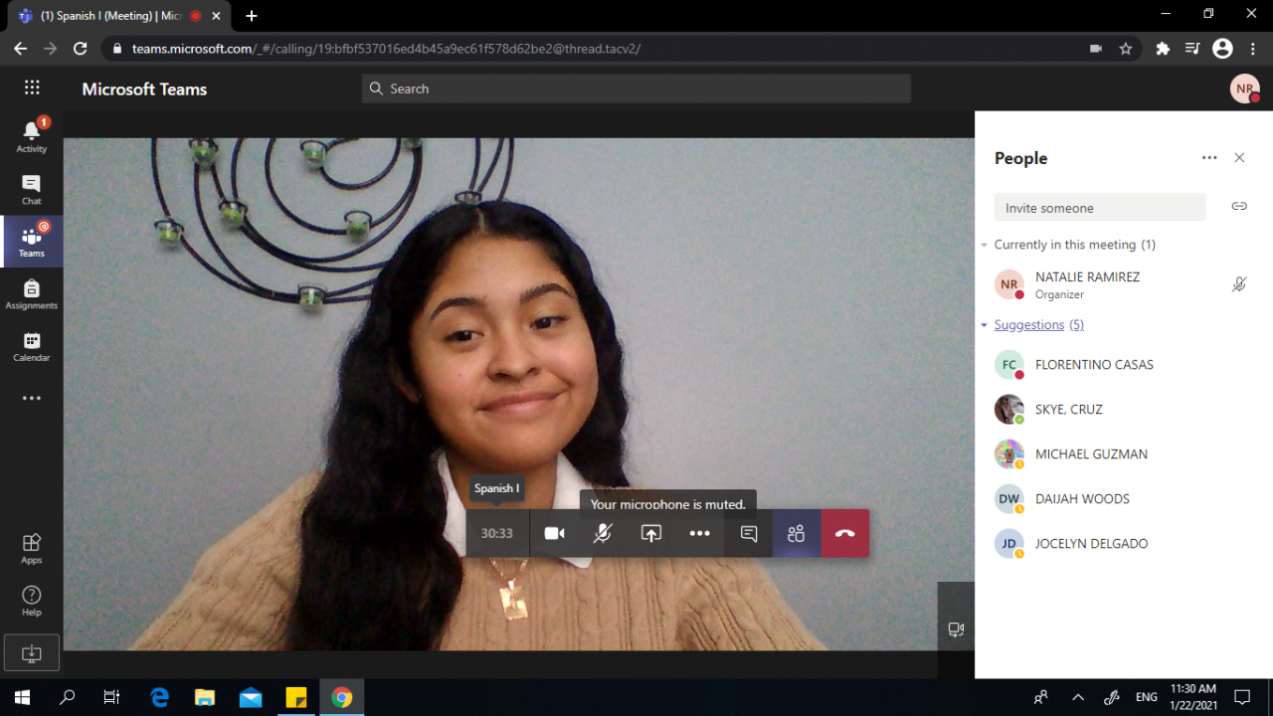Open Chat from the left sidebar

[31, 189]
